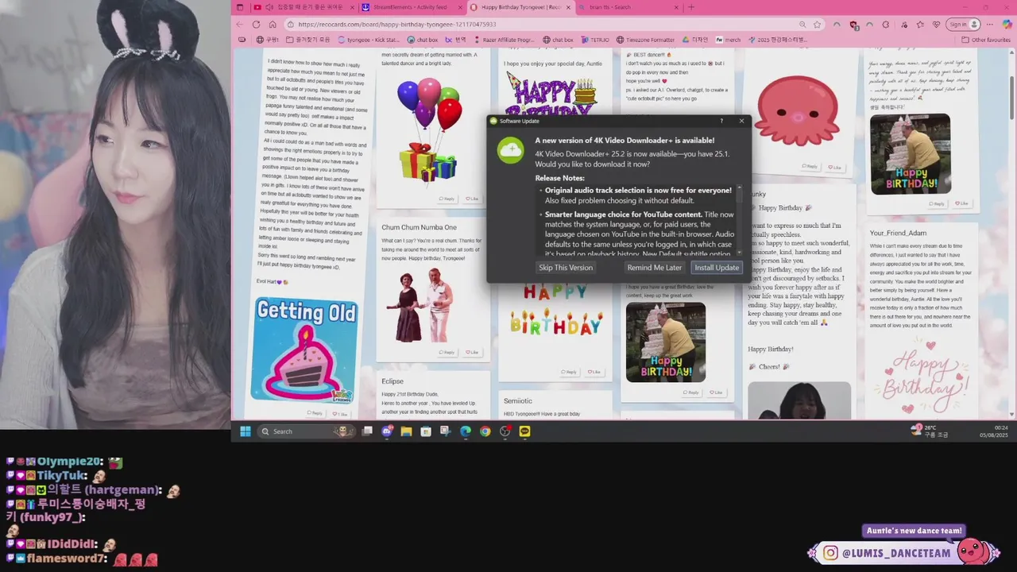
Task: Choose Remind Me Later option
Action: tap(654, 268)
